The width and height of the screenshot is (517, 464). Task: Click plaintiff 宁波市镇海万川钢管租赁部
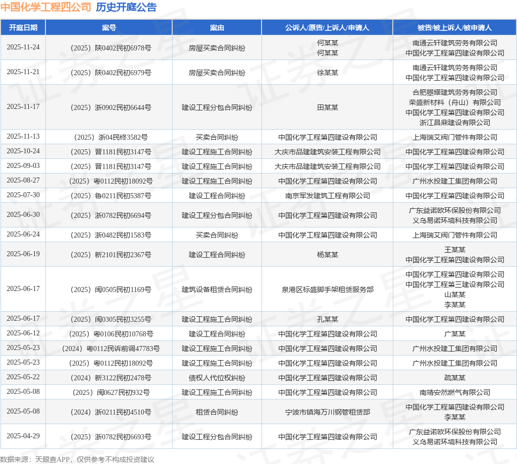327,412
